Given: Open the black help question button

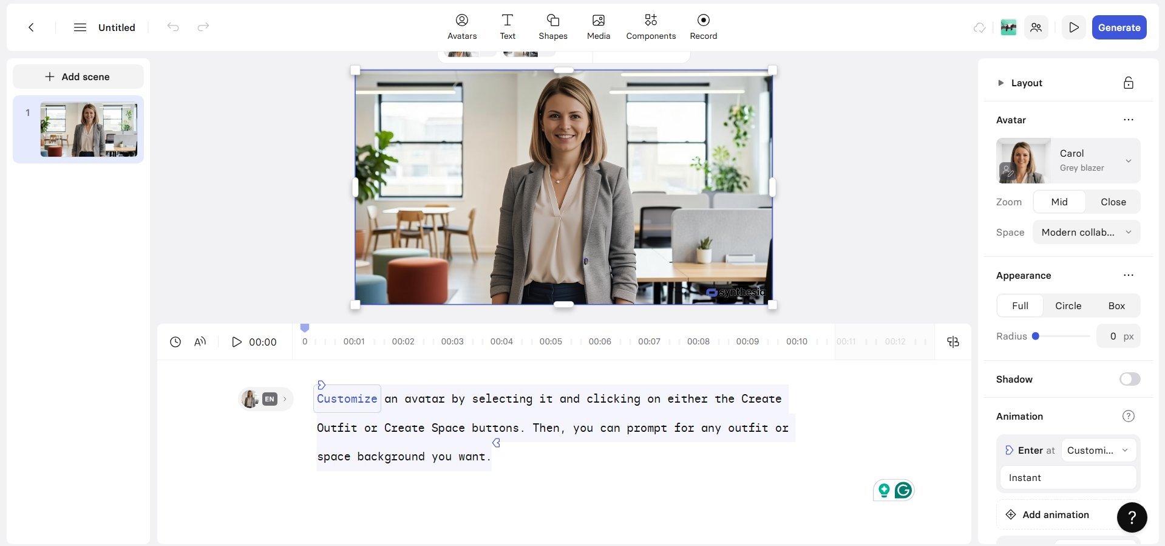Looking at the screenshot, I should click(x=1132, y=517).
